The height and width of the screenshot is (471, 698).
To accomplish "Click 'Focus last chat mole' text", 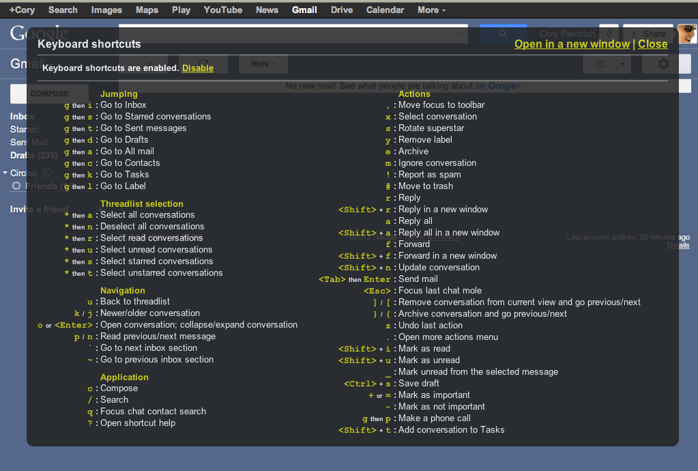I will click(440, 291).
